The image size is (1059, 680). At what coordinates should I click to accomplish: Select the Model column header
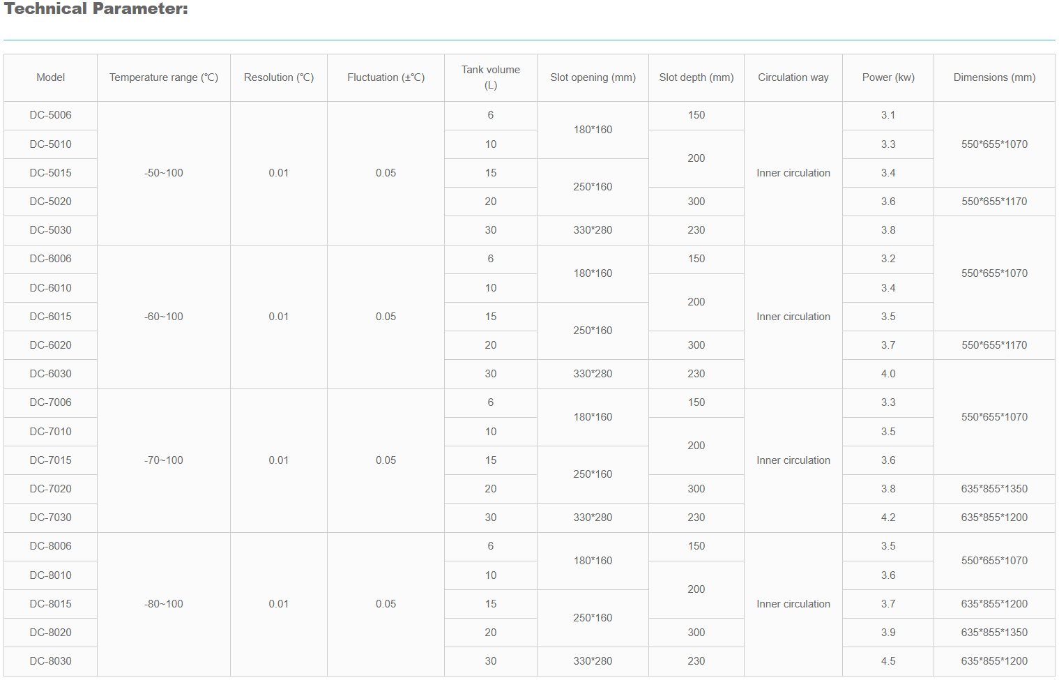[51, 77]
